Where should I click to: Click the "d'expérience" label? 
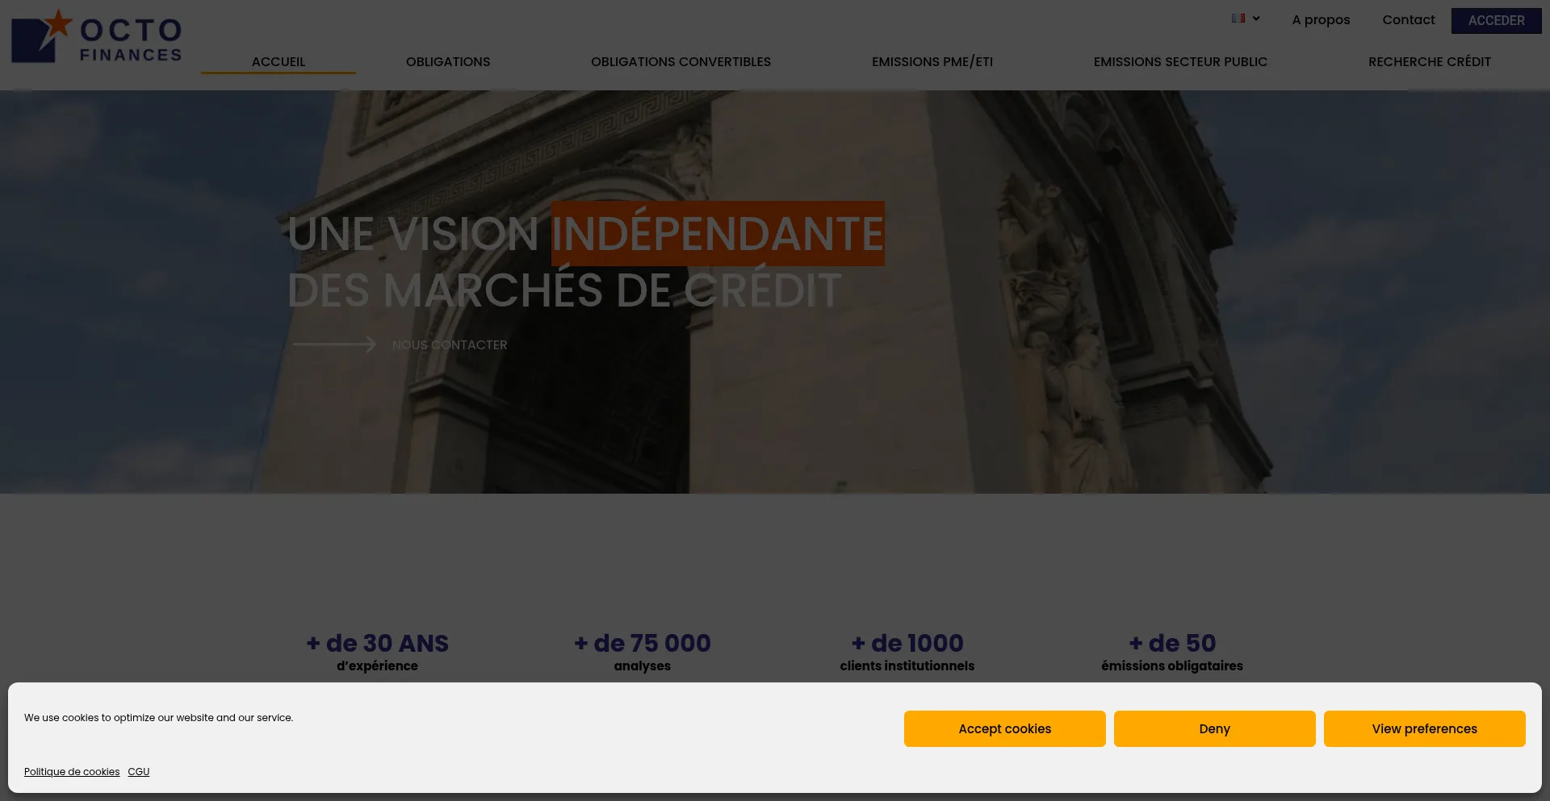pyautogui.click(x=377, y=665)
